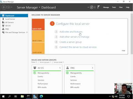
Task: Click the volume tray icon
Action: click(x=116, y=97)
